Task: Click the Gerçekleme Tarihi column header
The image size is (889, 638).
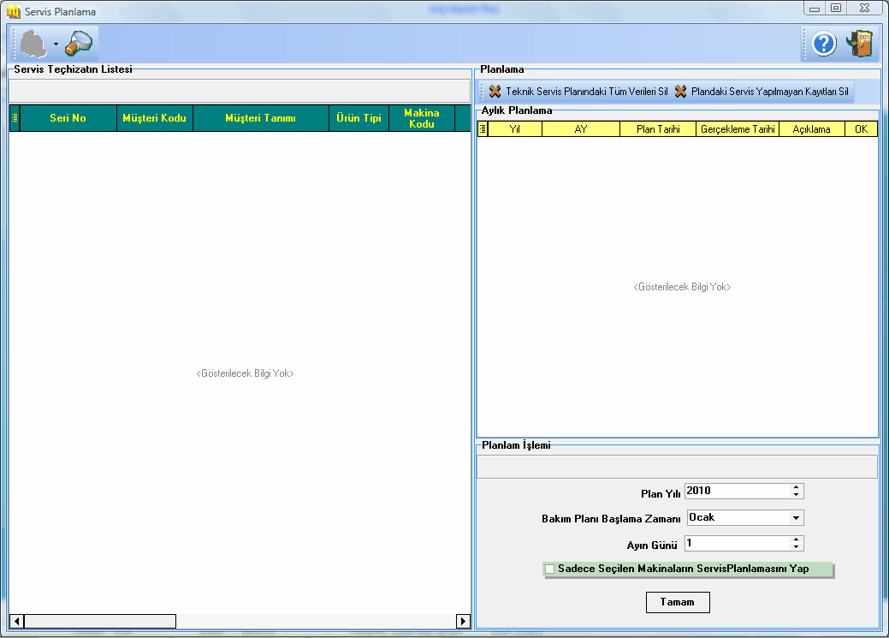Action: 738,129
